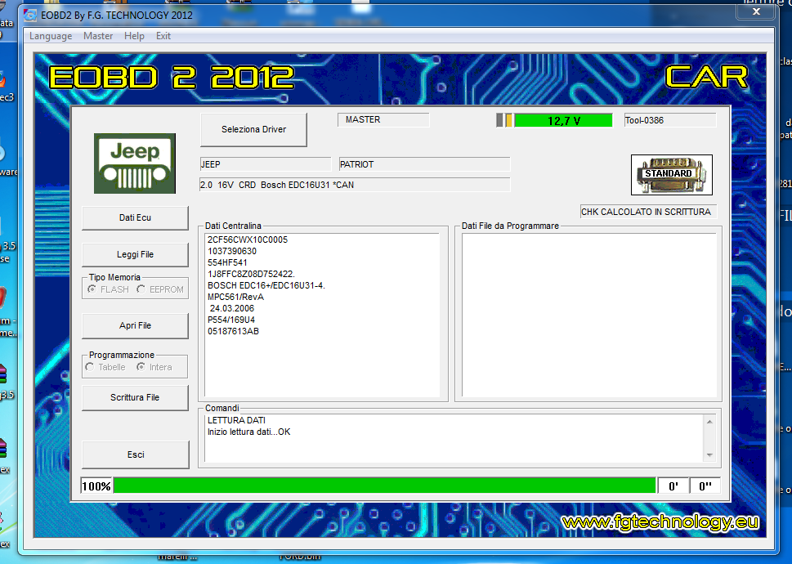
Task: Click the Dati Ecu button
Action: [135, 217]
